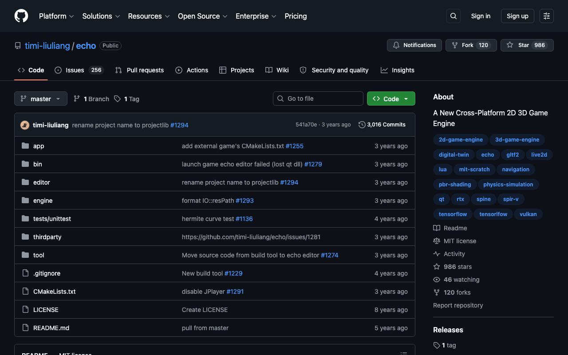568x355 pixels.
Task: Click the "Create LICENSE" commit message
Action: pos(205,310)
